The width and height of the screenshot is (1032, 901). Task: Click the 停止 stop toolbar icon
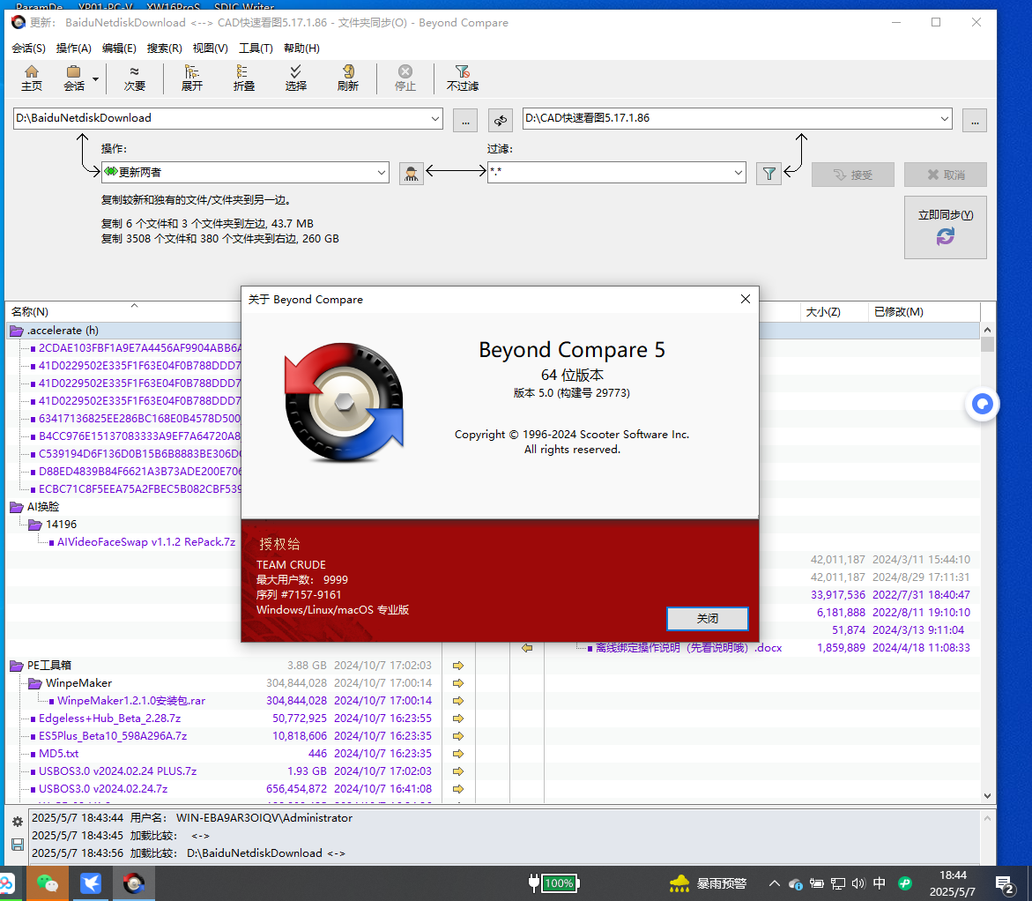pos(405,78)
